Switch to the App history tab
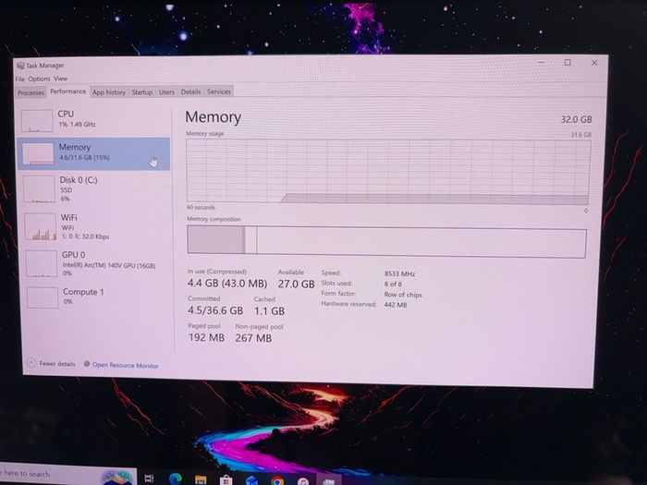The width and height of the screenshot is (647, 485). 108,92
